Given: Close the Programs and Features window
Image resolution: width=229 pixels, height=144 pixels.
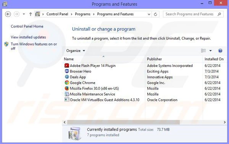Looking at the screenshot, I should [x=221, y=3].
